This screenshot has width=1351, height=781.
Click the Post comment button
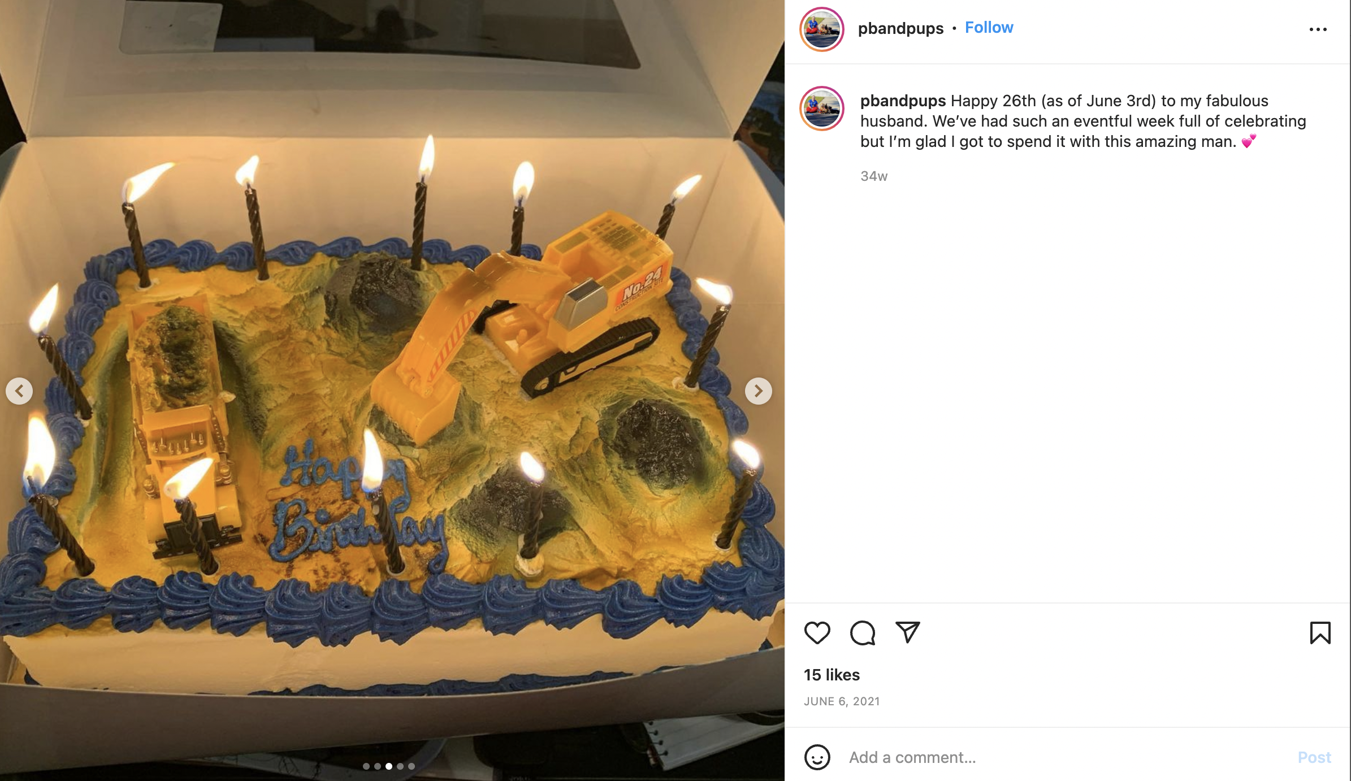tap(1314, 757)
